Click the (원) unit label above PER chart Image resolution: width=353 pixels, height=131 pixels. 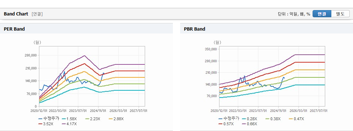tap(38, 42)
